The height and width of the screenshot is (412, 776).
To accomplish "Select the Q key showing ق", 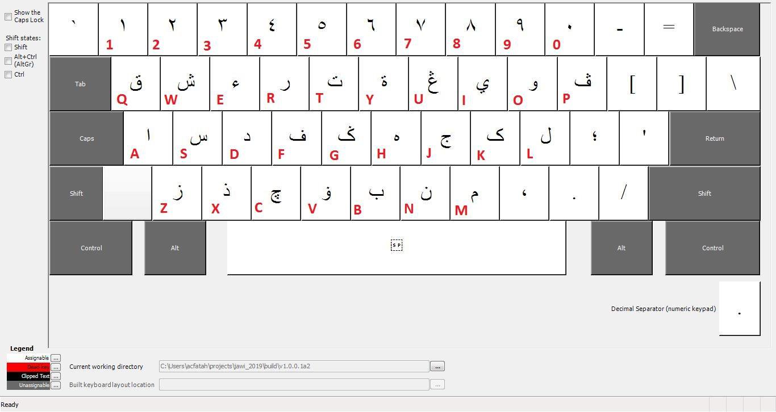I will pyautogui.click(x=136, y=83).
